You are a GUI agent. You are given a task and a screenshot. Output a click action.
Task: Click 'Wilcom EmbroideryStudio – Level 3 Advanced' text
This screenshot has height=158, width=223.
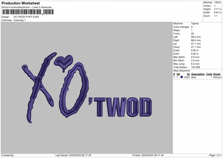[26, 7]
